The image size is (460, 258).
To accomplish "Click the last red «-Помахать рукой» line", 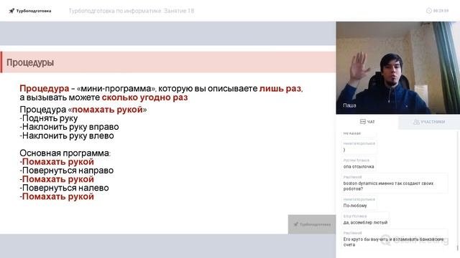I will pyautogui.click(x=57, y=196).
